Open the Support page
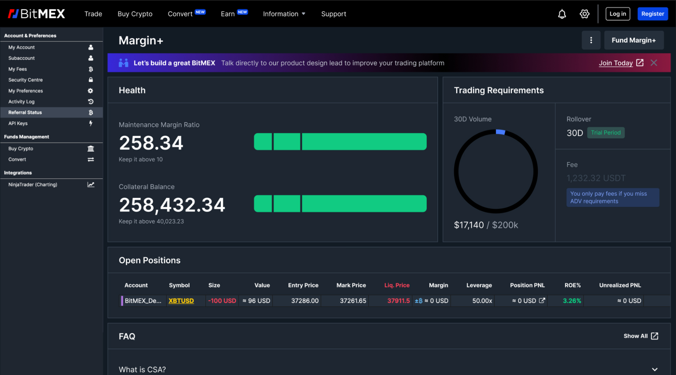The width and height of the screenshot is (676, 375). (333, 14)
